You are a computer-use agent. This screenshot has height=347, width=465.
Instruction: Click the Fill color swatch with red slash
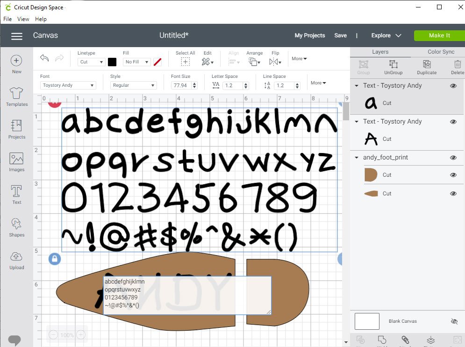coord(157,62)
